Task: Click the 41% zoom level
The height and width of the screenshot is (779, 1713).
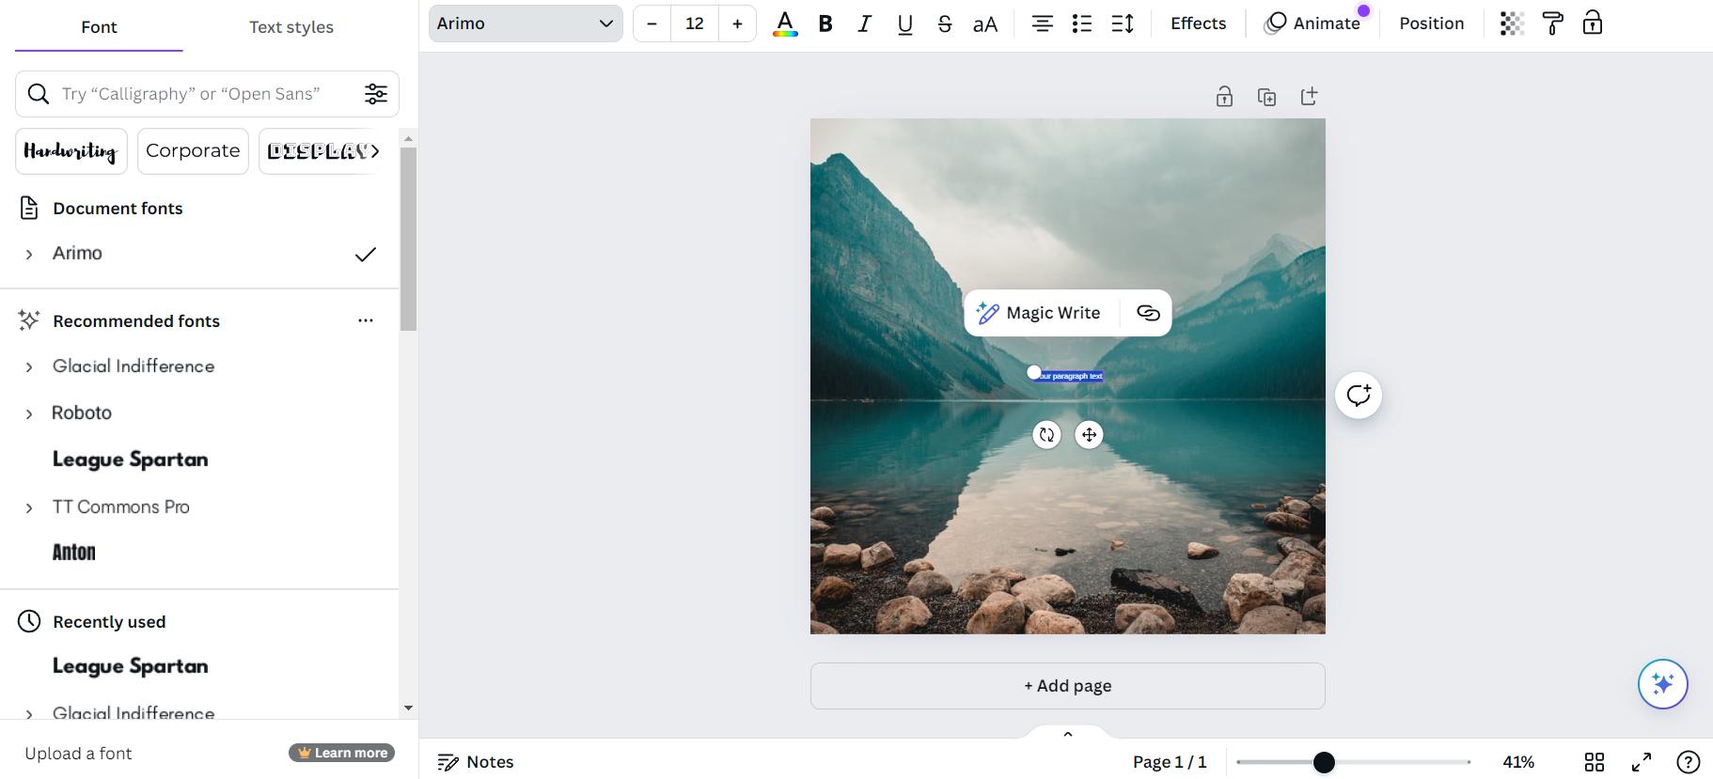Action: (x=1518, y=762)
